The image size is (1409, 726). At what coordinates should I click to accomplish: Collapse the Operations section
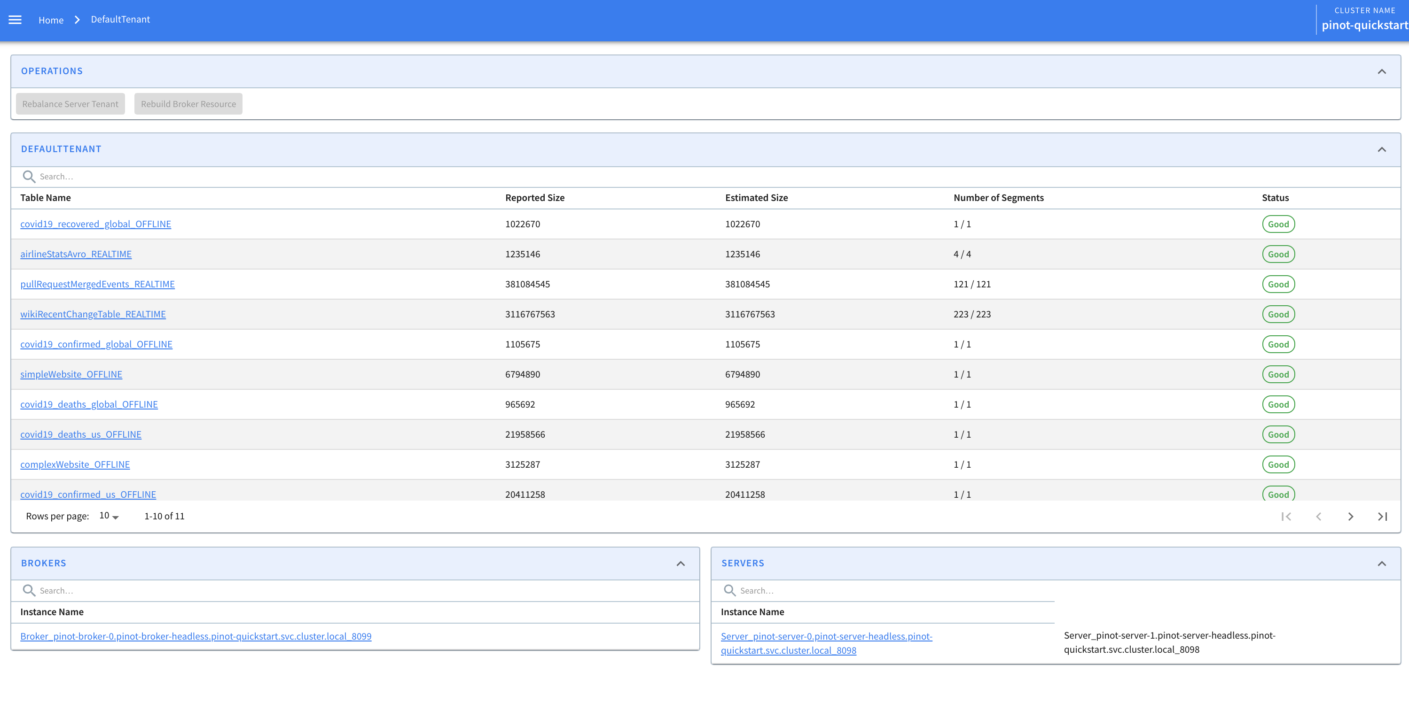pyautogui.click(x=1382, y=72)
